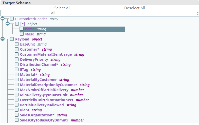Image resolution: width=199 pixels, height=125 pixels.
Task: Check the DistributionChannel* checkbox
Action: [17, 64]
